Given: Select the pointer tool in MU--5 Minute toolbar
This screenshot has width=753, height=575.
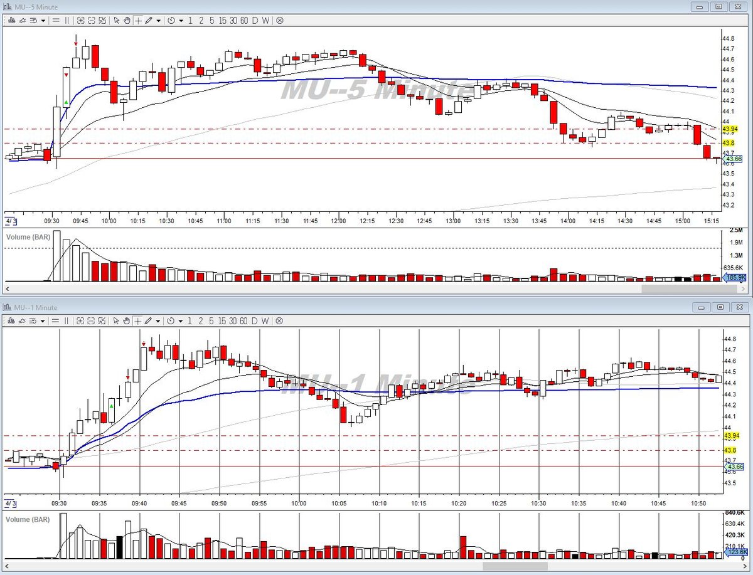Looking at the screenshot, I should pos(116,20).
